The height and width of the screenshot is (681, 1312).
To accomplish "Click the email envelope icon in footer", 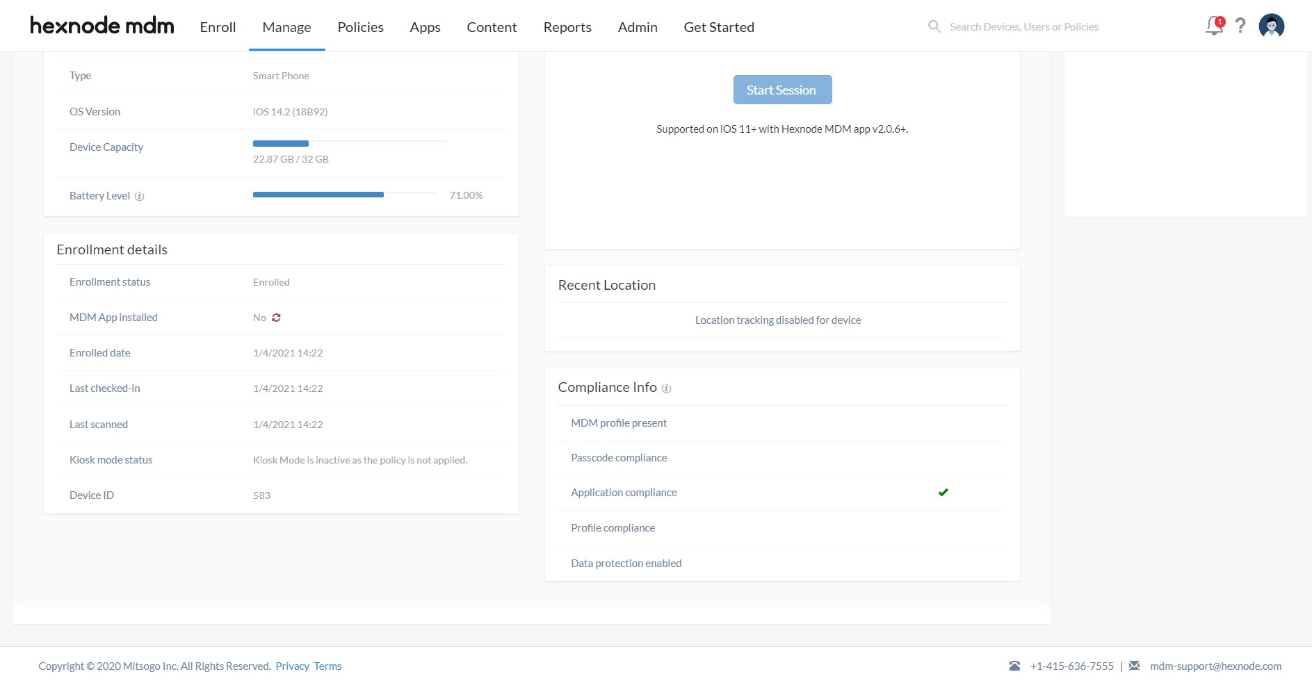I will tap(1134, 666).
